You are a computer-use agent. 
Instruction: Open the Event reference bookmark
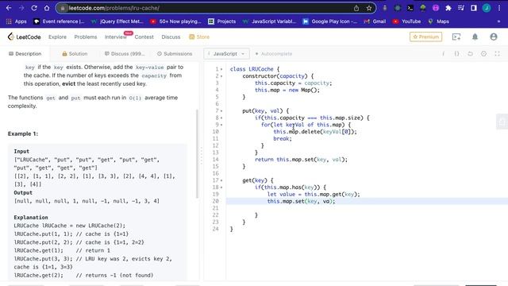60,21
